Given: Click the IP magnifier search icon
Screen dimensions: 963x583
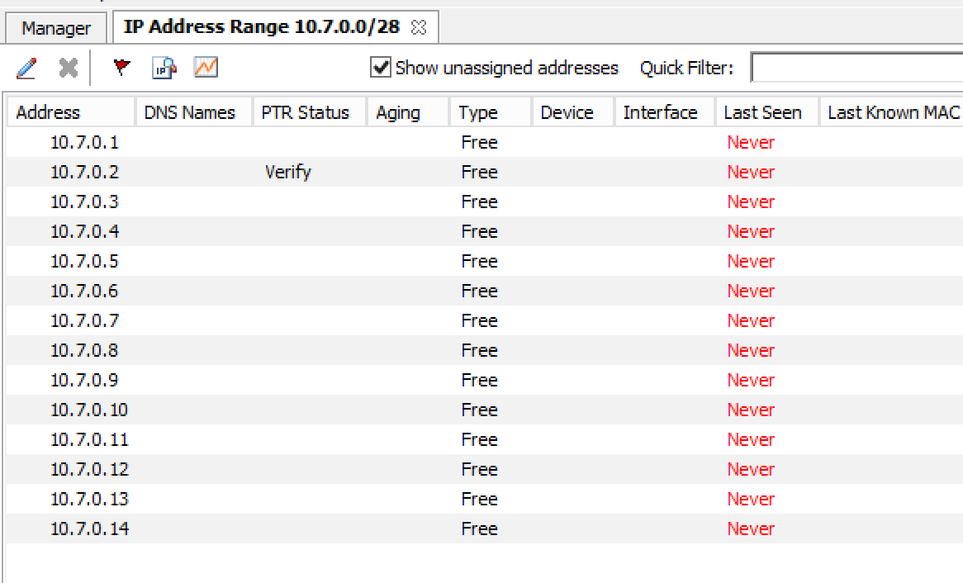Looking at the screenshot, I should click(x=164, y=69).
